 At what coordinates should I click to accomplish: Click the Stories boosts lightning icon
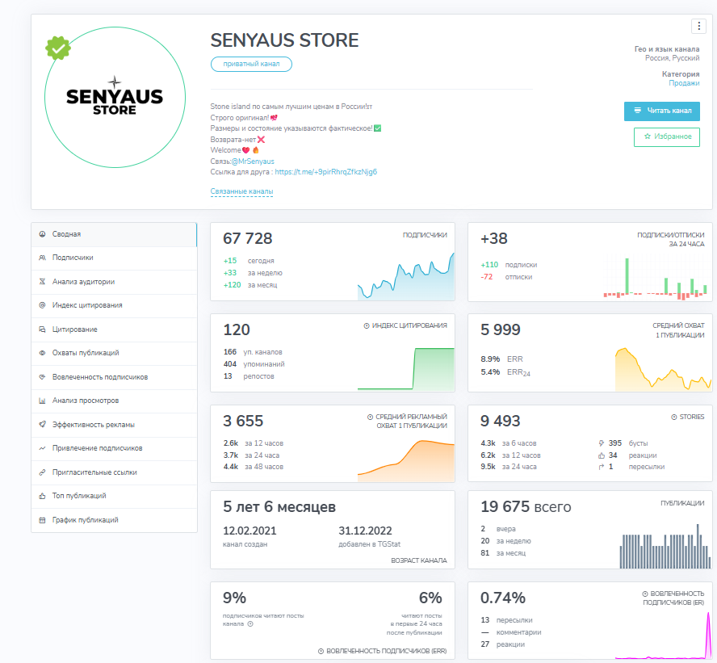[602, 443]
